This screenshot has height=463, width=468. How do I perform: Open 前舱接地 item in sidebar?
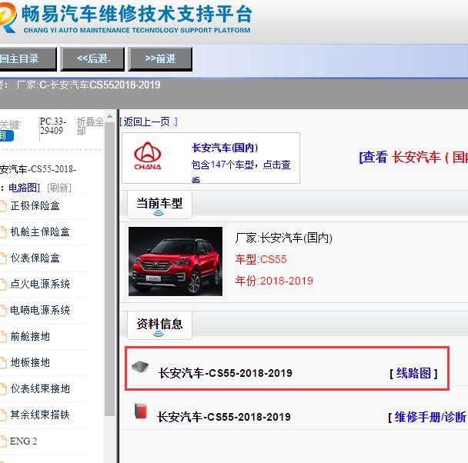30,336
